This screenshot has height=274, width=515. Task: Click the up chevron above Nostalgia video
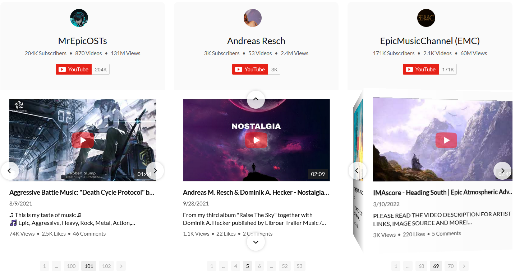point(256,99)
